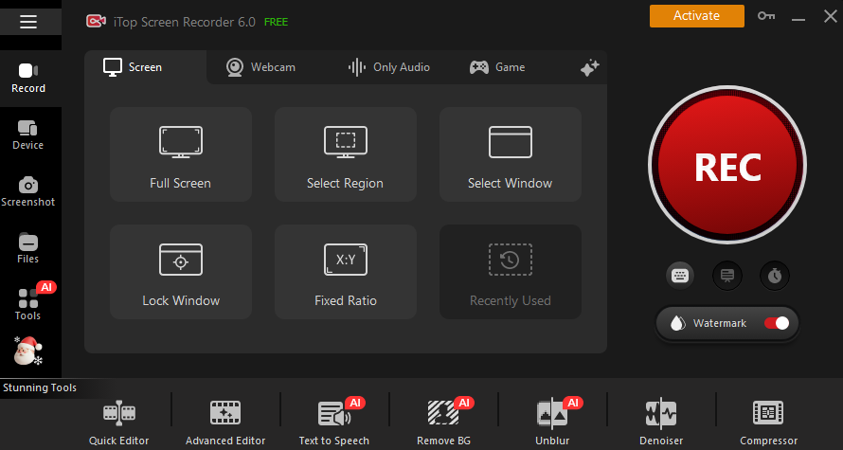Launch the Denoiser tool

pyautogui.click(x=660, y=422)
